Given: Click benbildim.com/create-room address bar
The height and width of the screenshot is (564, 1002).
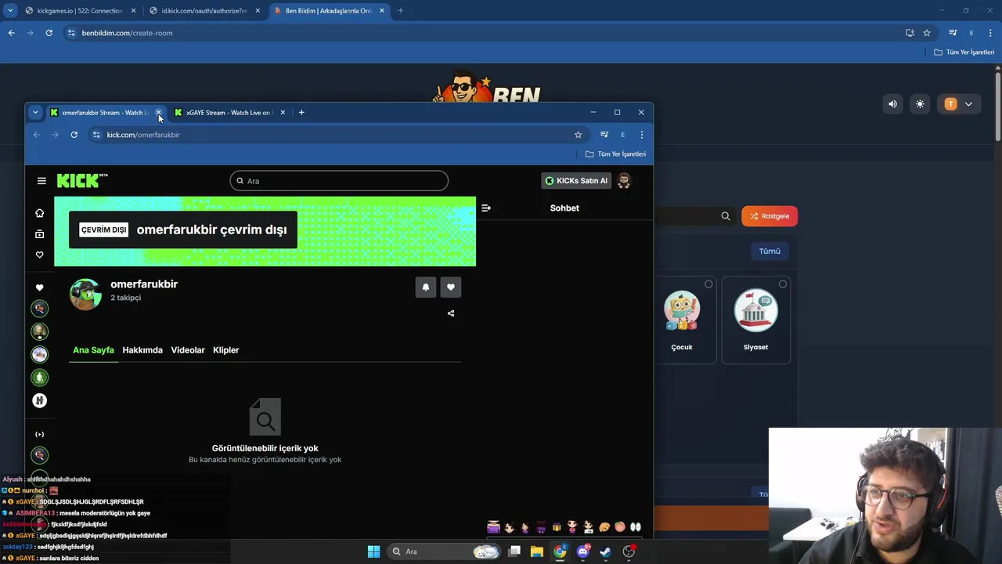Looking at the screenshot, I should [485, 33].
